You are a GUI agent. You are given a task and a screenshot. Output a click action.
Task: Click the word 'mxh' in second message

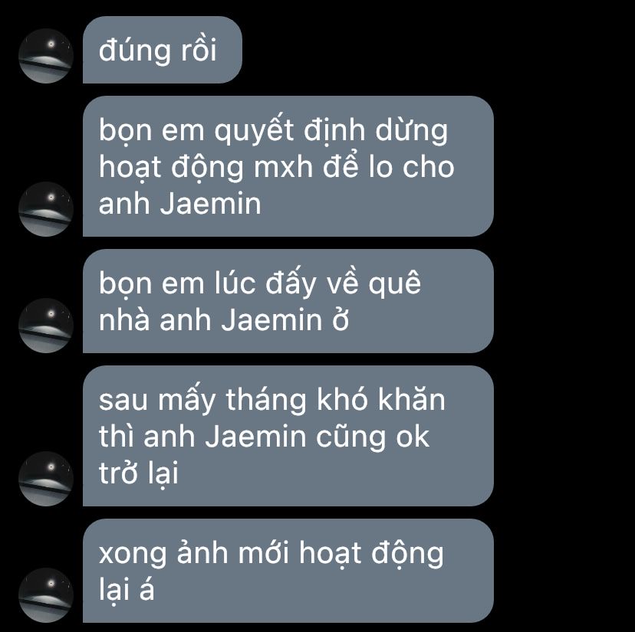click(284, 167)
